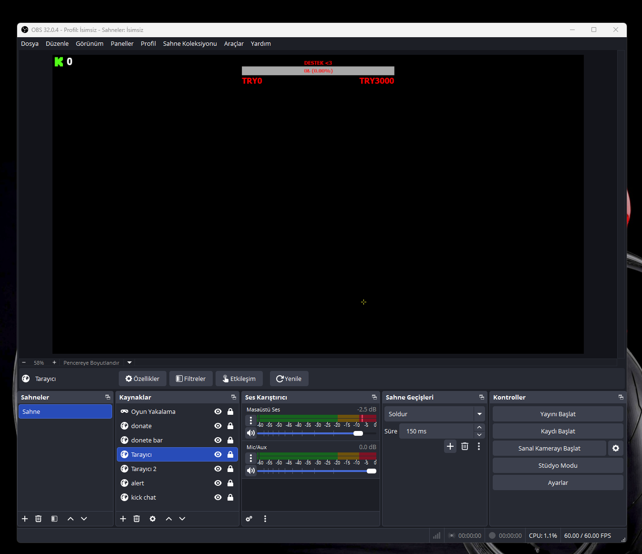642x554 pixels.
Task: Delete selected scene with trash icon
Action: click(39, 519)
